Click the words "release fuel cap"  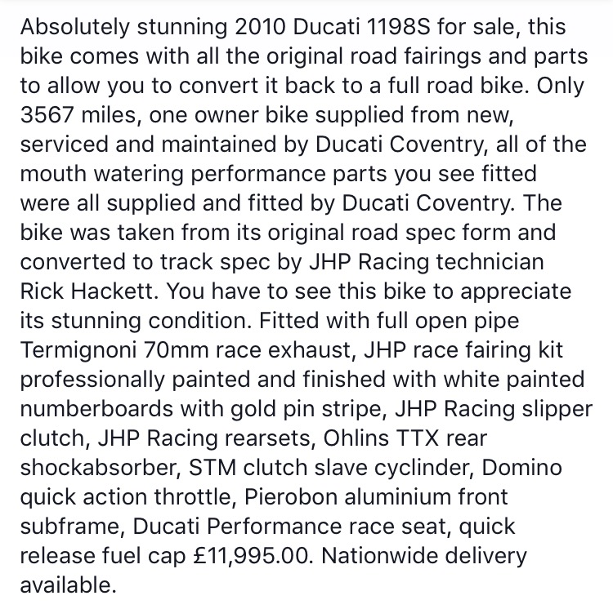coord(103,556)
